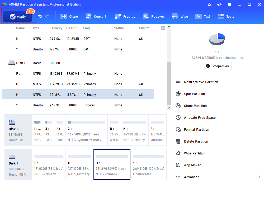Open the Tools menu
The image size is (264, 198).
[226, 16]
